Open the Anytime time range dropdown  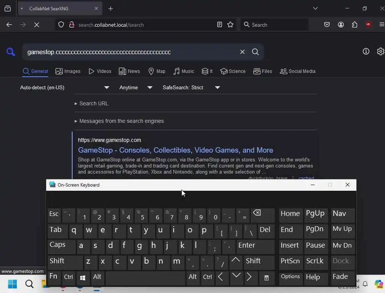[136, 87]
